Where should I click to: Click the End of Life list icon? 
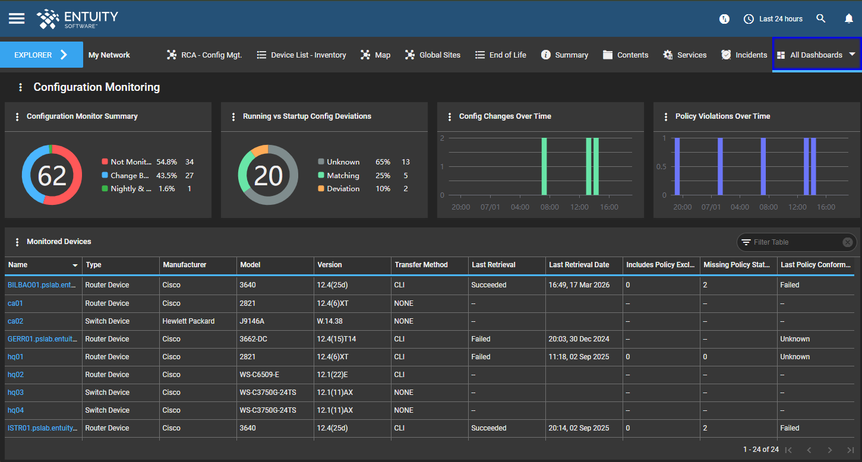pos(480,55)
